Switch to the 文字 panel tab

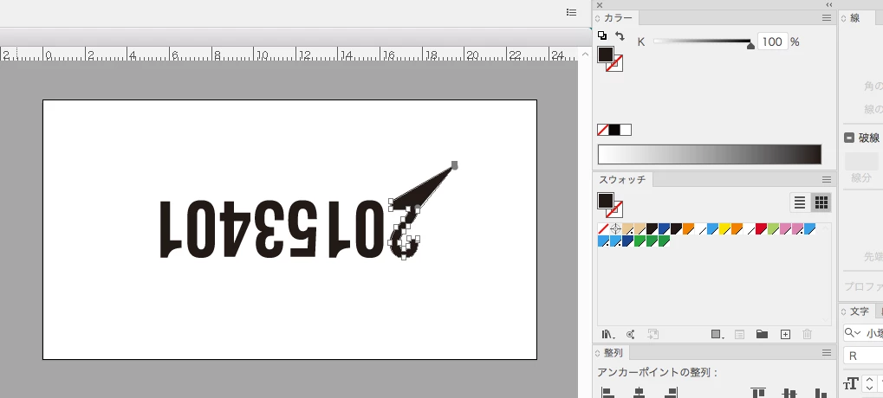(x=859, y=311)
